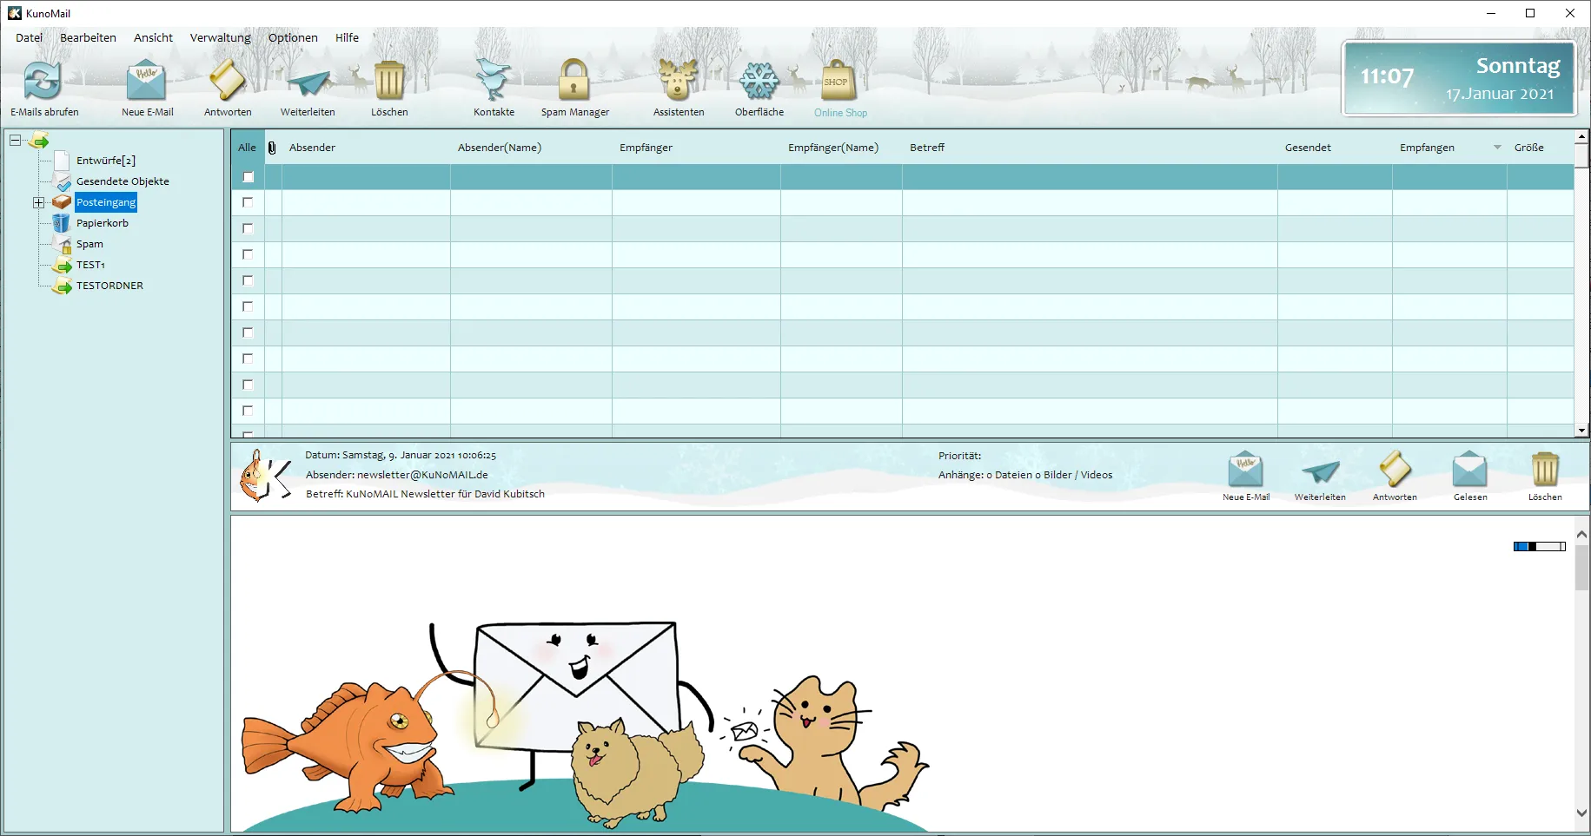Open the Spam Manager padlock icon
Image resolution: width=1591 pixels, height=836 pixels.
[x=573, y=81]
